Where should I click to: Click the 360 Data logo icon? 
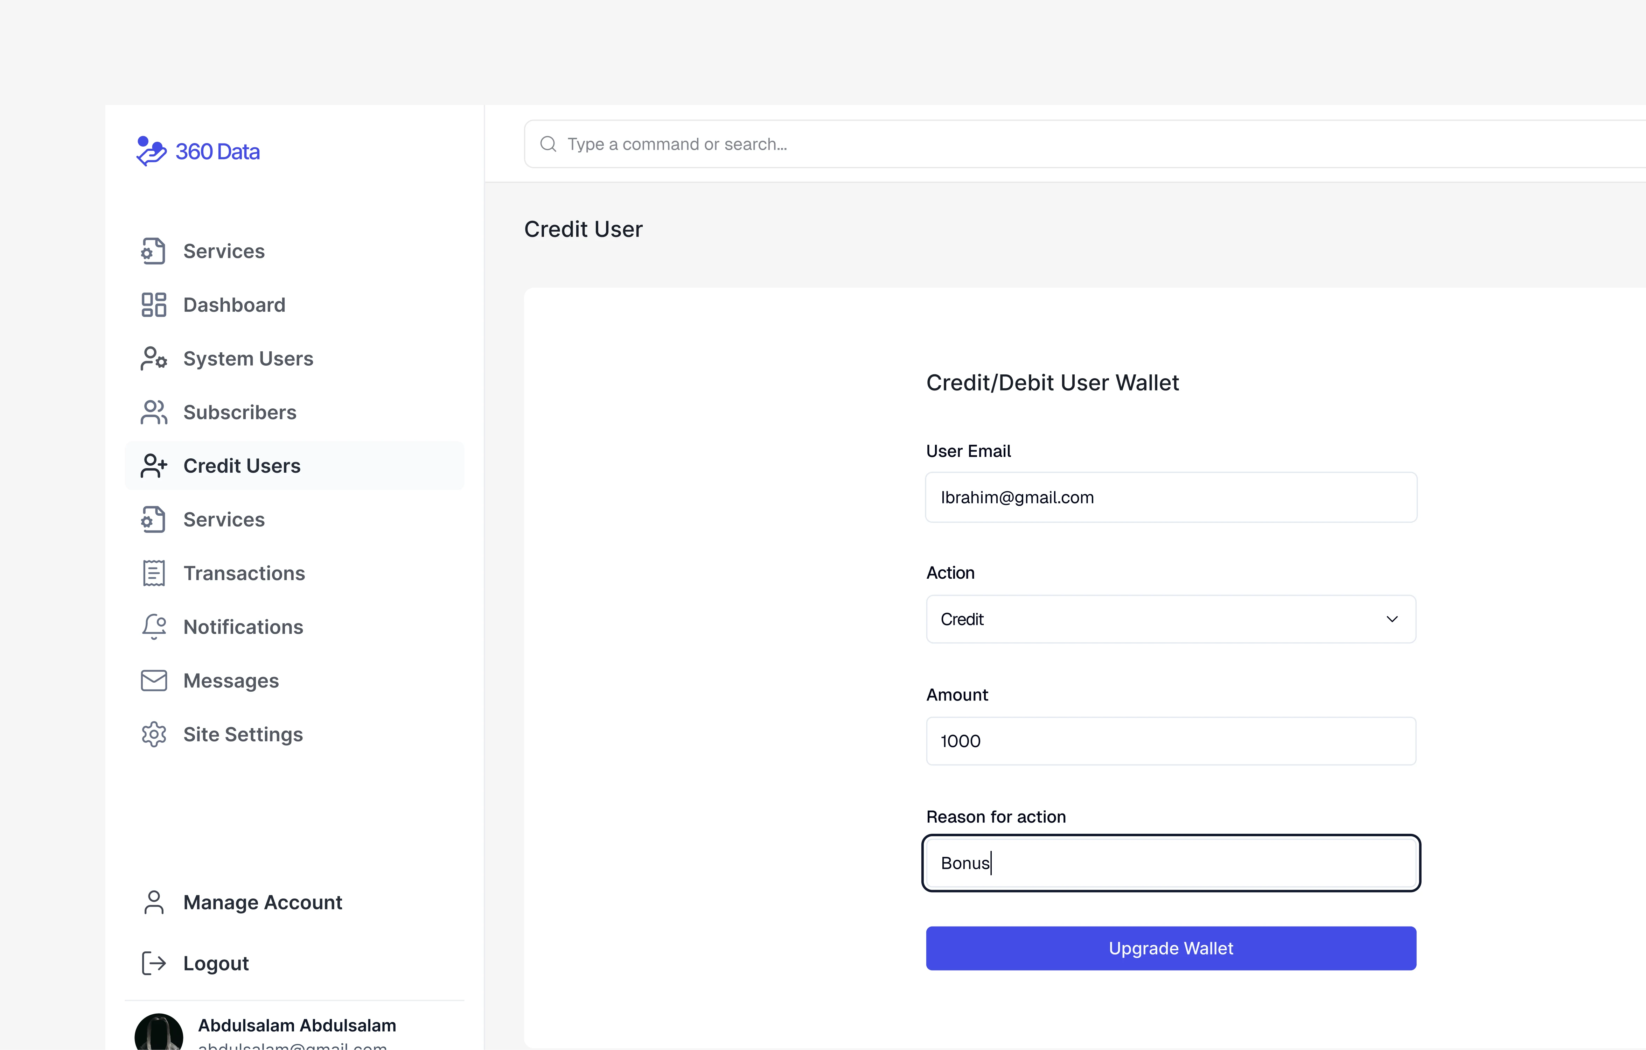click(x=151, y=151)
